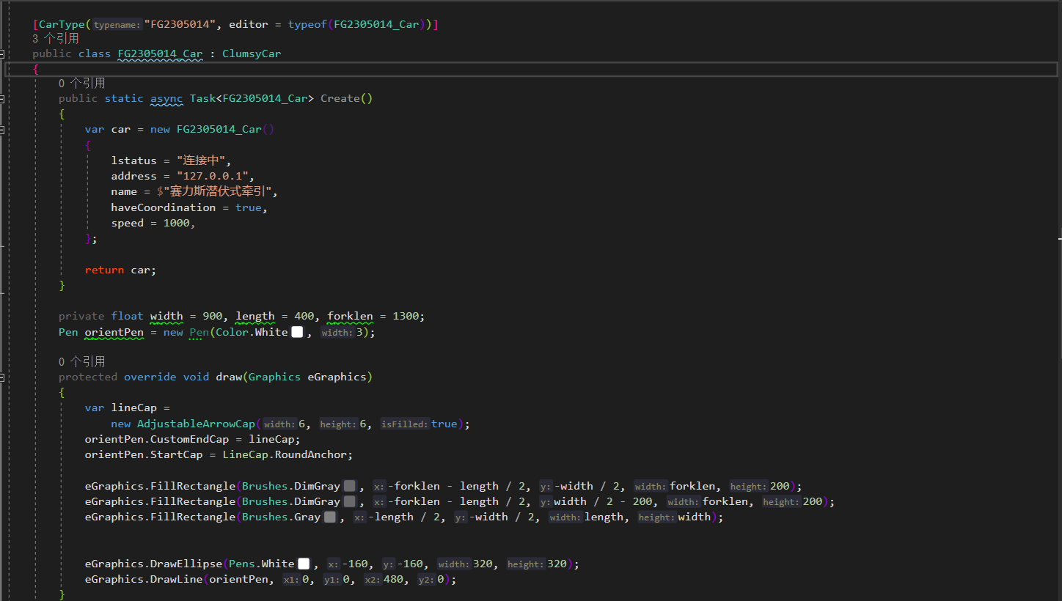Click the Brushes.Gray color swatch
The image size is (1062, 601).
330,517
